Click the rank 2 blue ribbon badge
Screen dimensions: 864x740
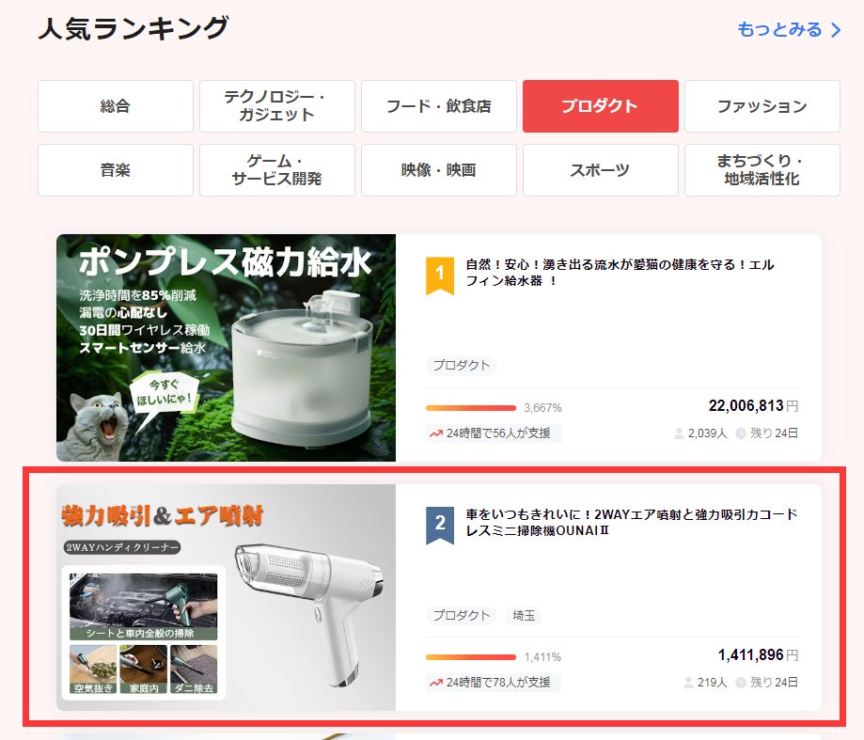point(440,526)
